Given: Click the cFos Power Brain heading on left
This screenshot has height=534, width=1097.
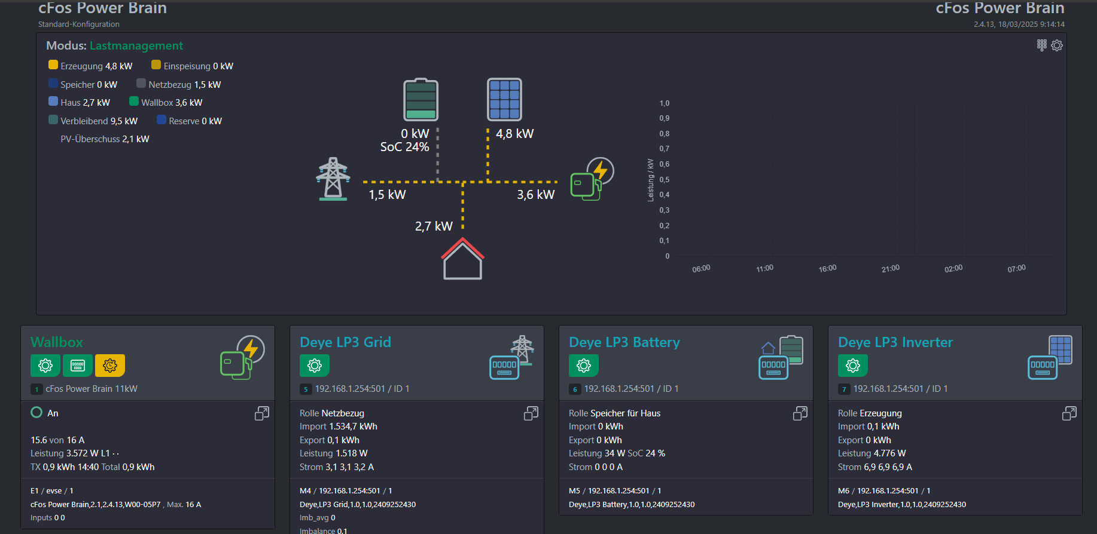Looking at the screenshot, I should [x=103, y=8].
